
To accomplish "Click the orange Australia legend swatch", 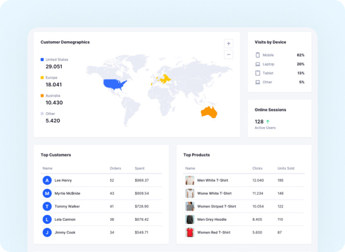I will tap(42, 95).
